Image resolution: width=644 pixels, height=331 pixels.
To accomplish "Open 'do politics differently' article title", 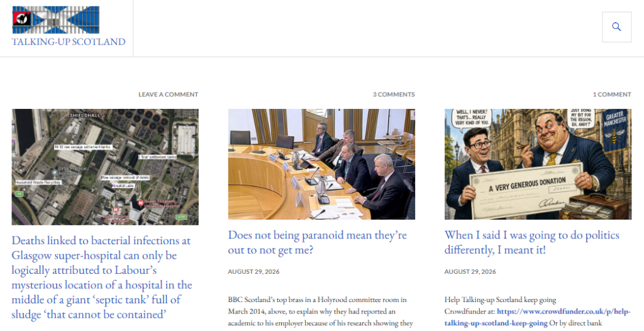I will coord(532,242).
